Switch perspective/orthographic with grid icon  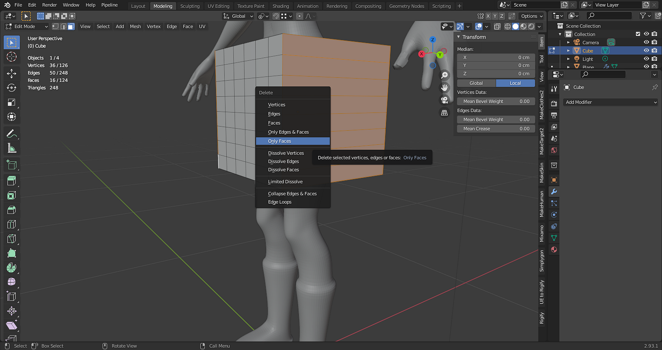[444, 113]
